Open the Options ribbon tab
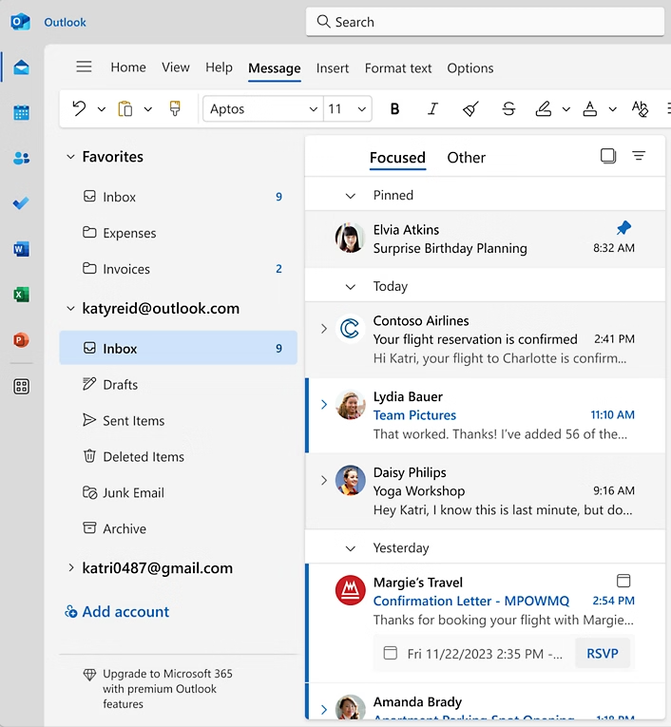Screen dimensions: 671x727 470,68
